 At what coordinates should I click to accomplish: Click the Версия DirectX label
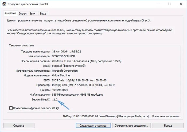coord(41,99)
